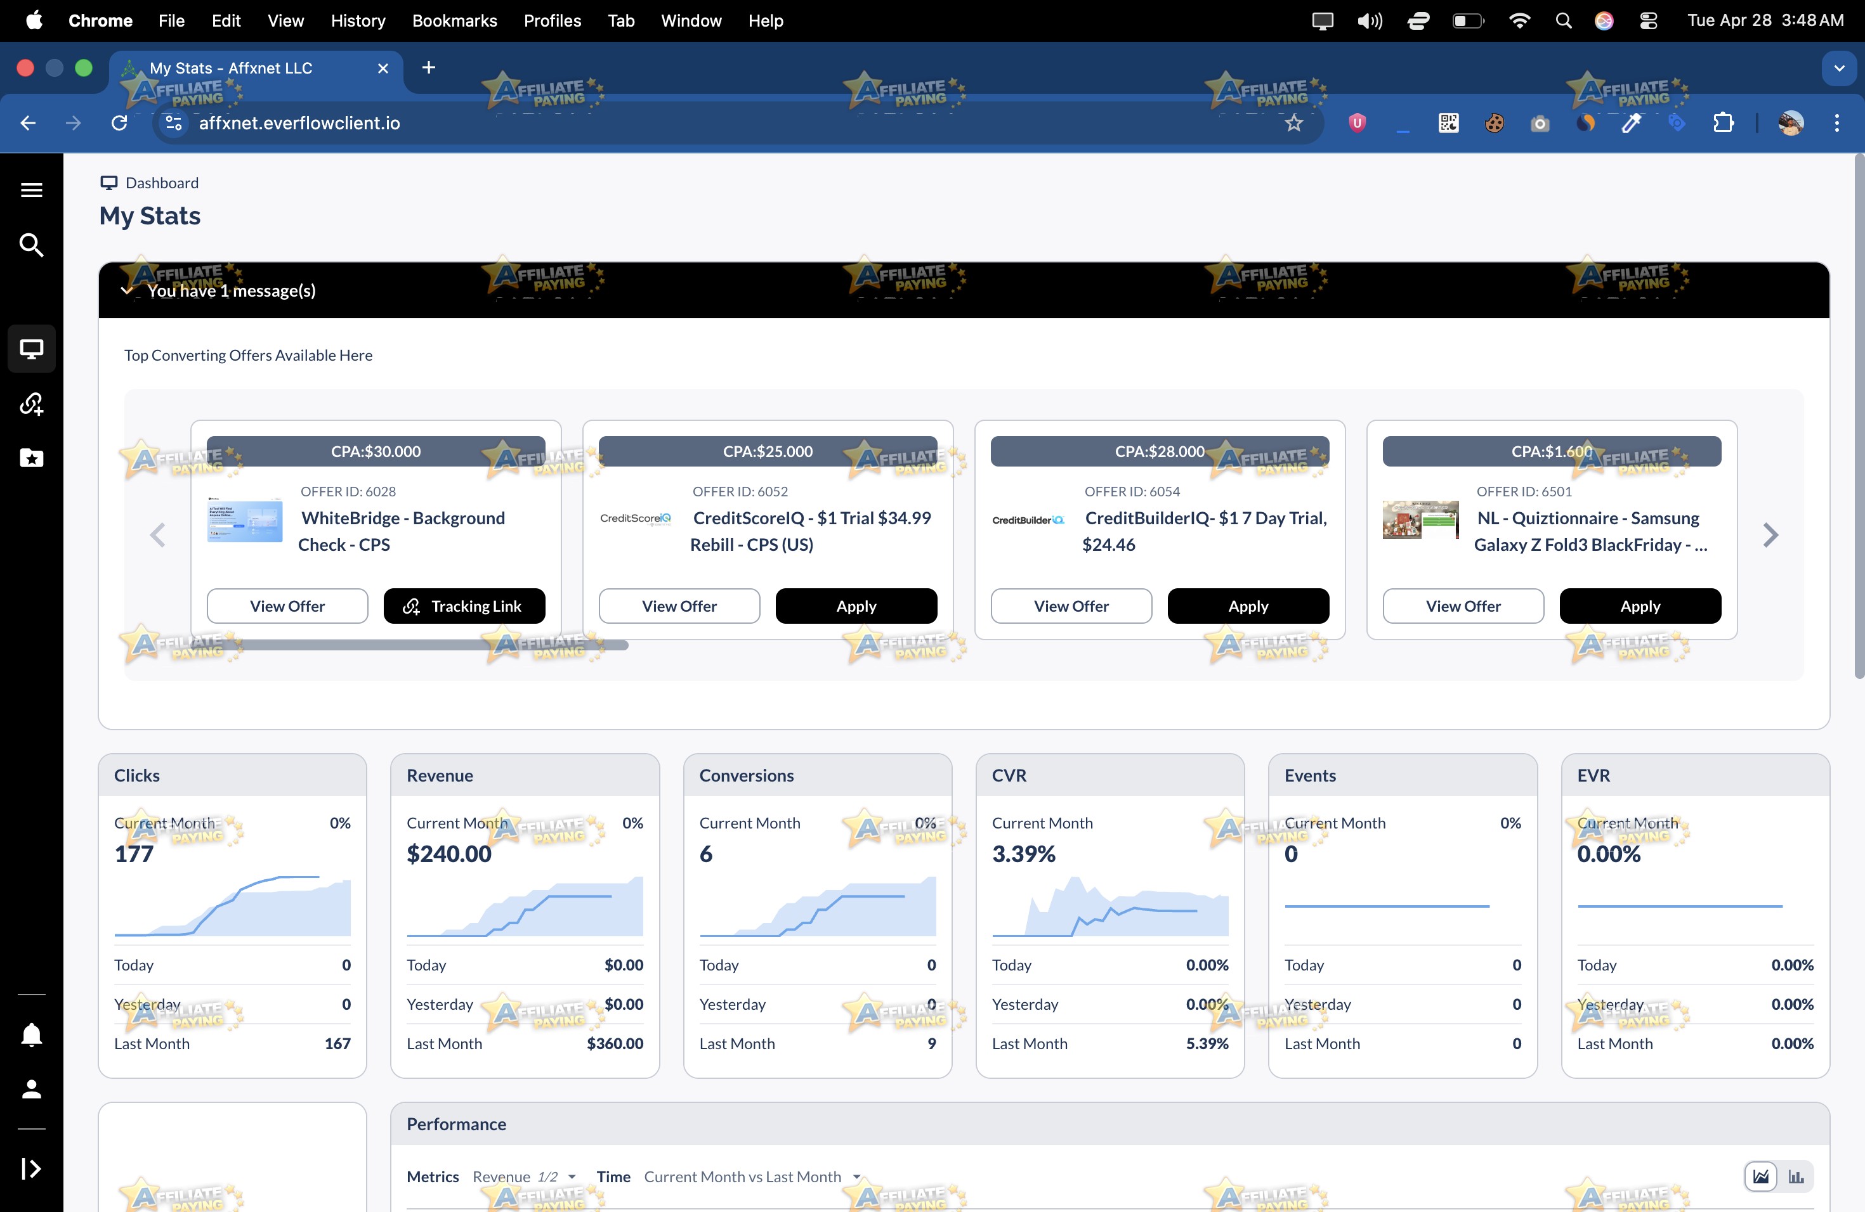The image size is (1865, 1212).
Task: Collapse the 'You have 1 message(s)' banner
Action: pyautogui.click(x=127, y=290)
